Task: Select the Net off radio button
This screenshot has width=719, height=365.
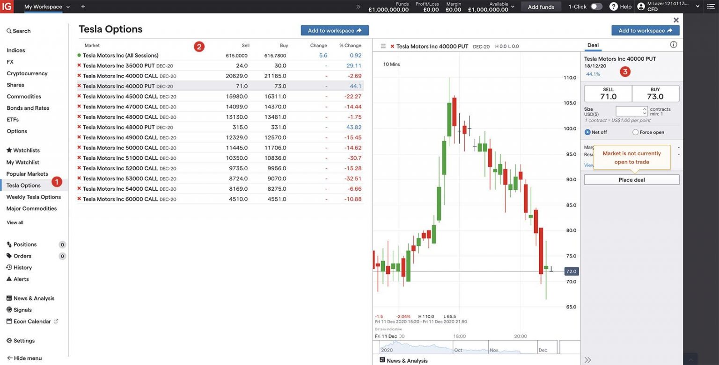Action: click(587, 132)
